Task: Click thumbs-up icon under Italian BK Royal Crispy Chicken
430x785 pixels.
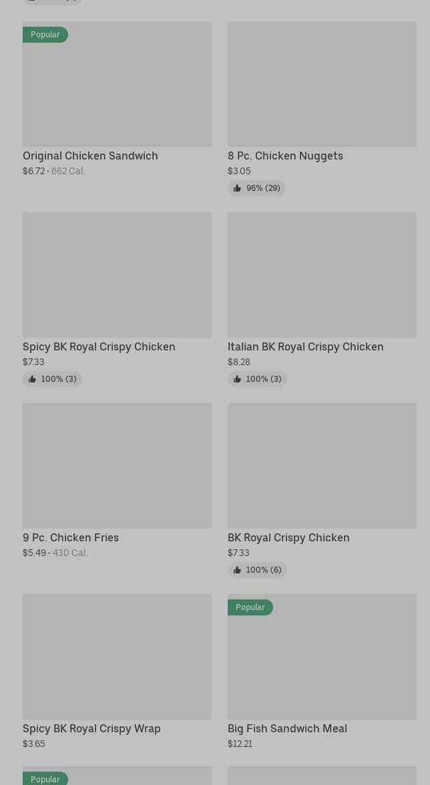Action: pos(237,379)
